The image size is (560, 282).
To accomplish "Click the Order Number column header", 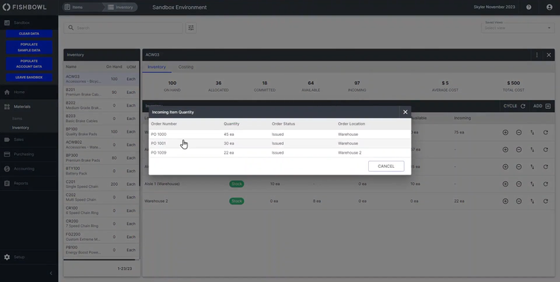I will tap(164, 124).
